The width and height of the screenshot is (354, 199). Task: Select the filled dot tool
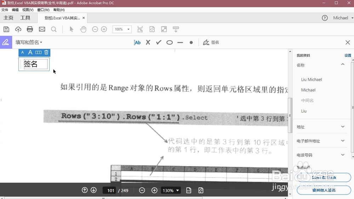coord(191,42)
